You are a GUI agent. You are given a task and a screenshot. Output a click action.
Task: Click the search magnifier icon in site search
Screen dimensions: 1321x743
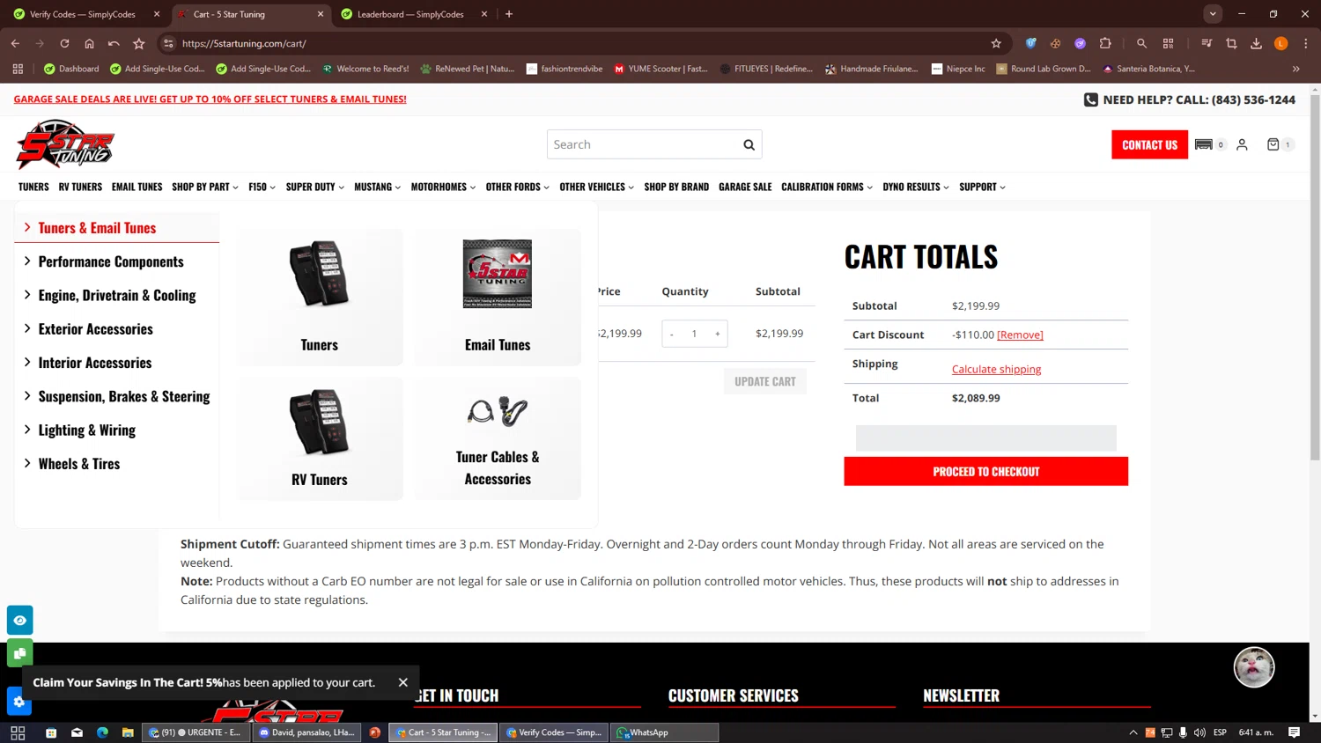749,144
